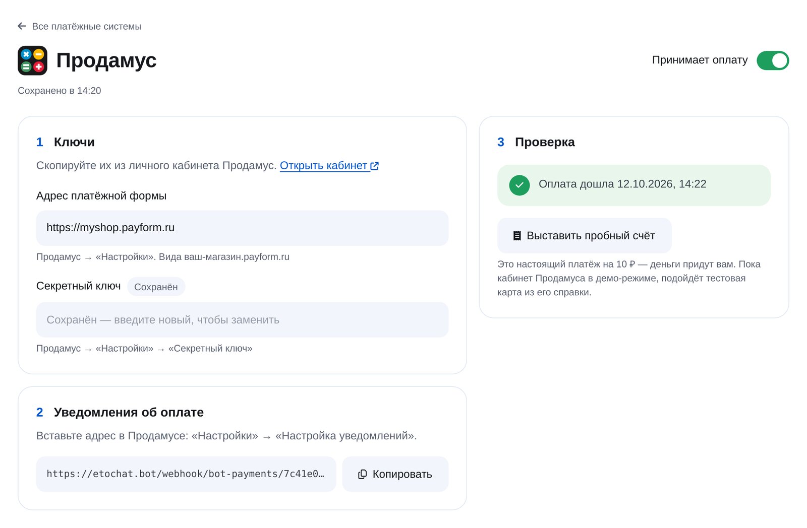This screenshot has width=807, height=528.
Task: Click the Ключи section heading
Action: click(74, 142)
